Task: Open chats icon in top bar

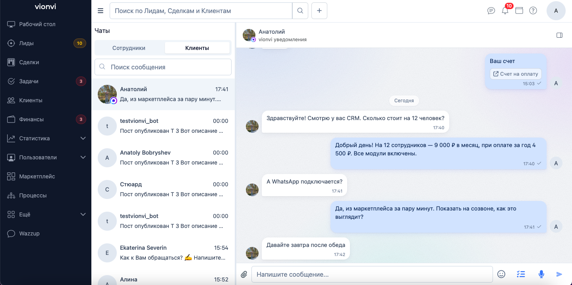Action: 491,11
